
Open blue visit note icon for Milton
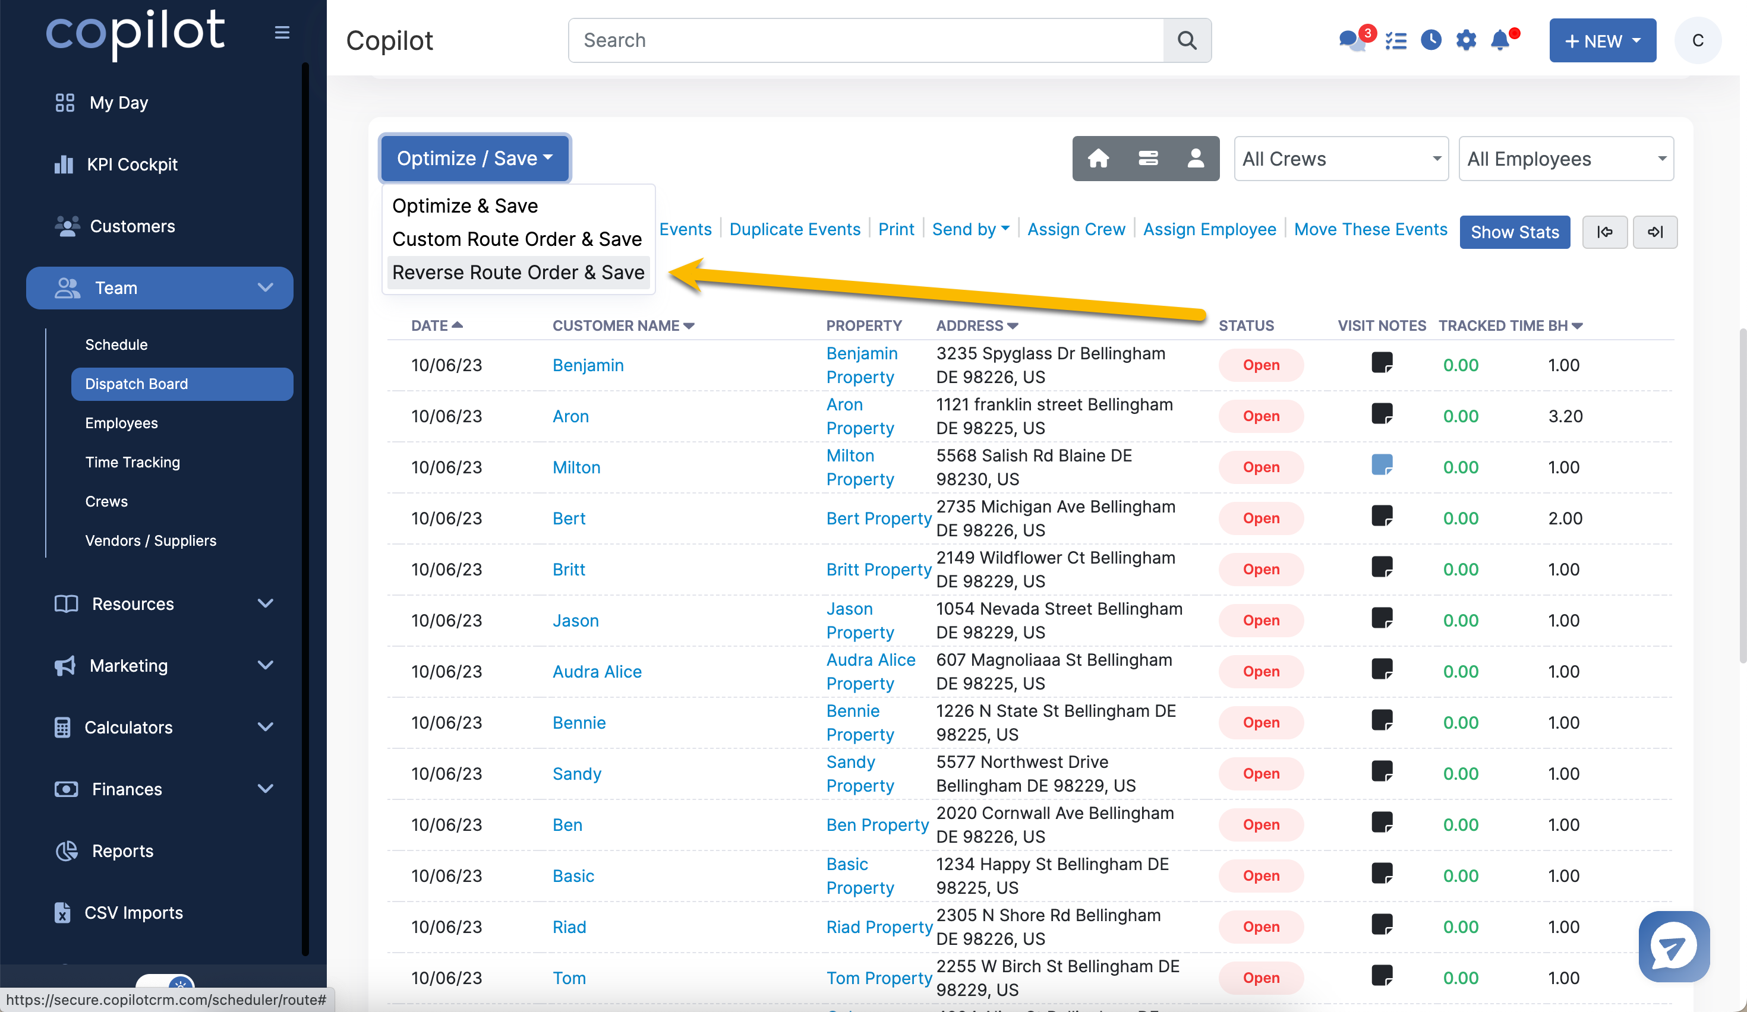1382,465
